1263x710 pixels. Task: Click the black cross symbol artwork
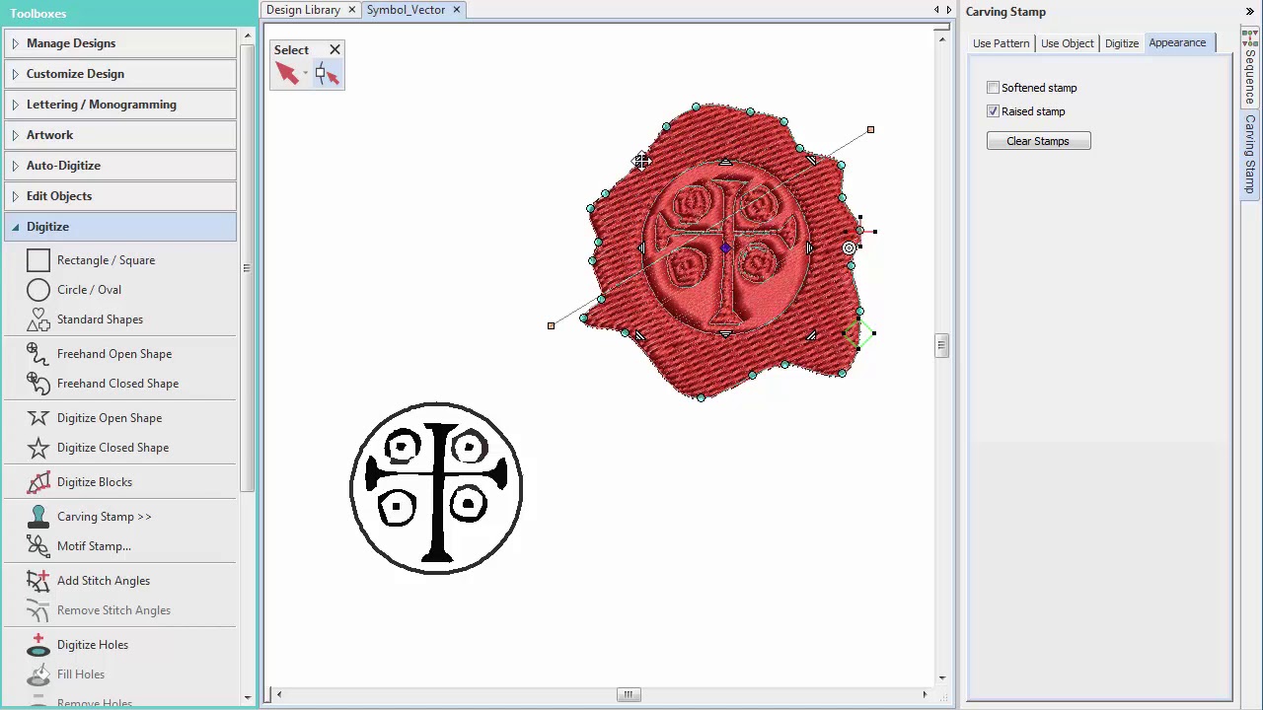pos(436,488)
